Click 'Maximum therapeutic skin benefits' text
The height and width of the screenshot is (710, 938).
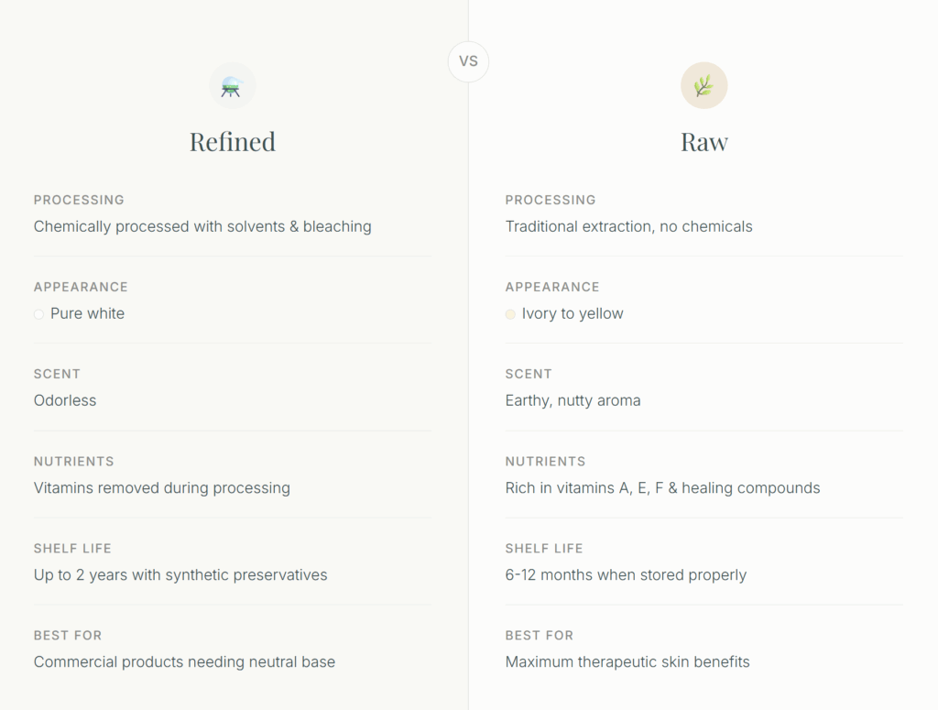(627, 661)
